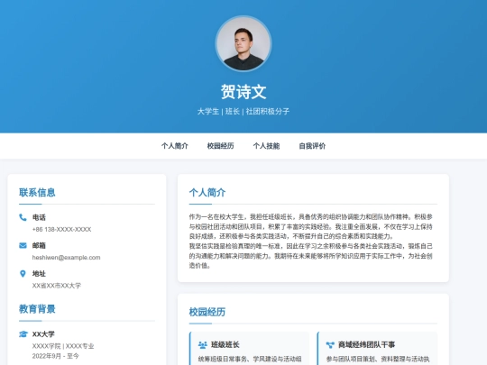The height and width of the screenshot is (365, 487).
Task: Click the XX大学 education entry
Action: tap(43, 334)
